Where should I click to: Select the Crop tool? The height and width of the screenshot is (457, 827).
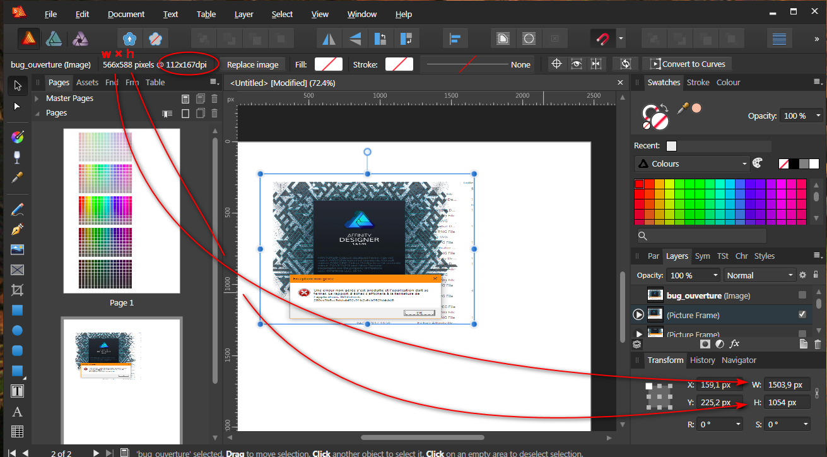pyautogui.click(x=18, y=290)
